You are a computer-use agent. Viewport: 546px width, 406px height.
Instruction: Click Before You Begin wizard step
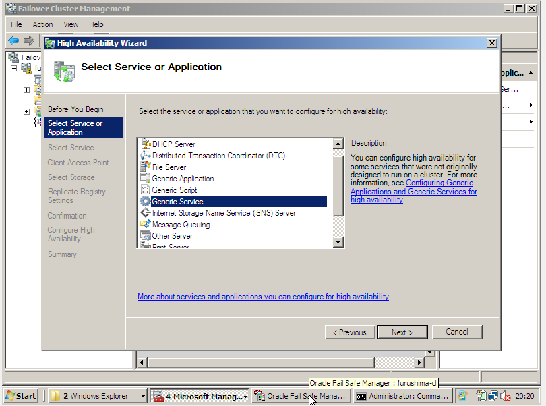coord(75,109)
